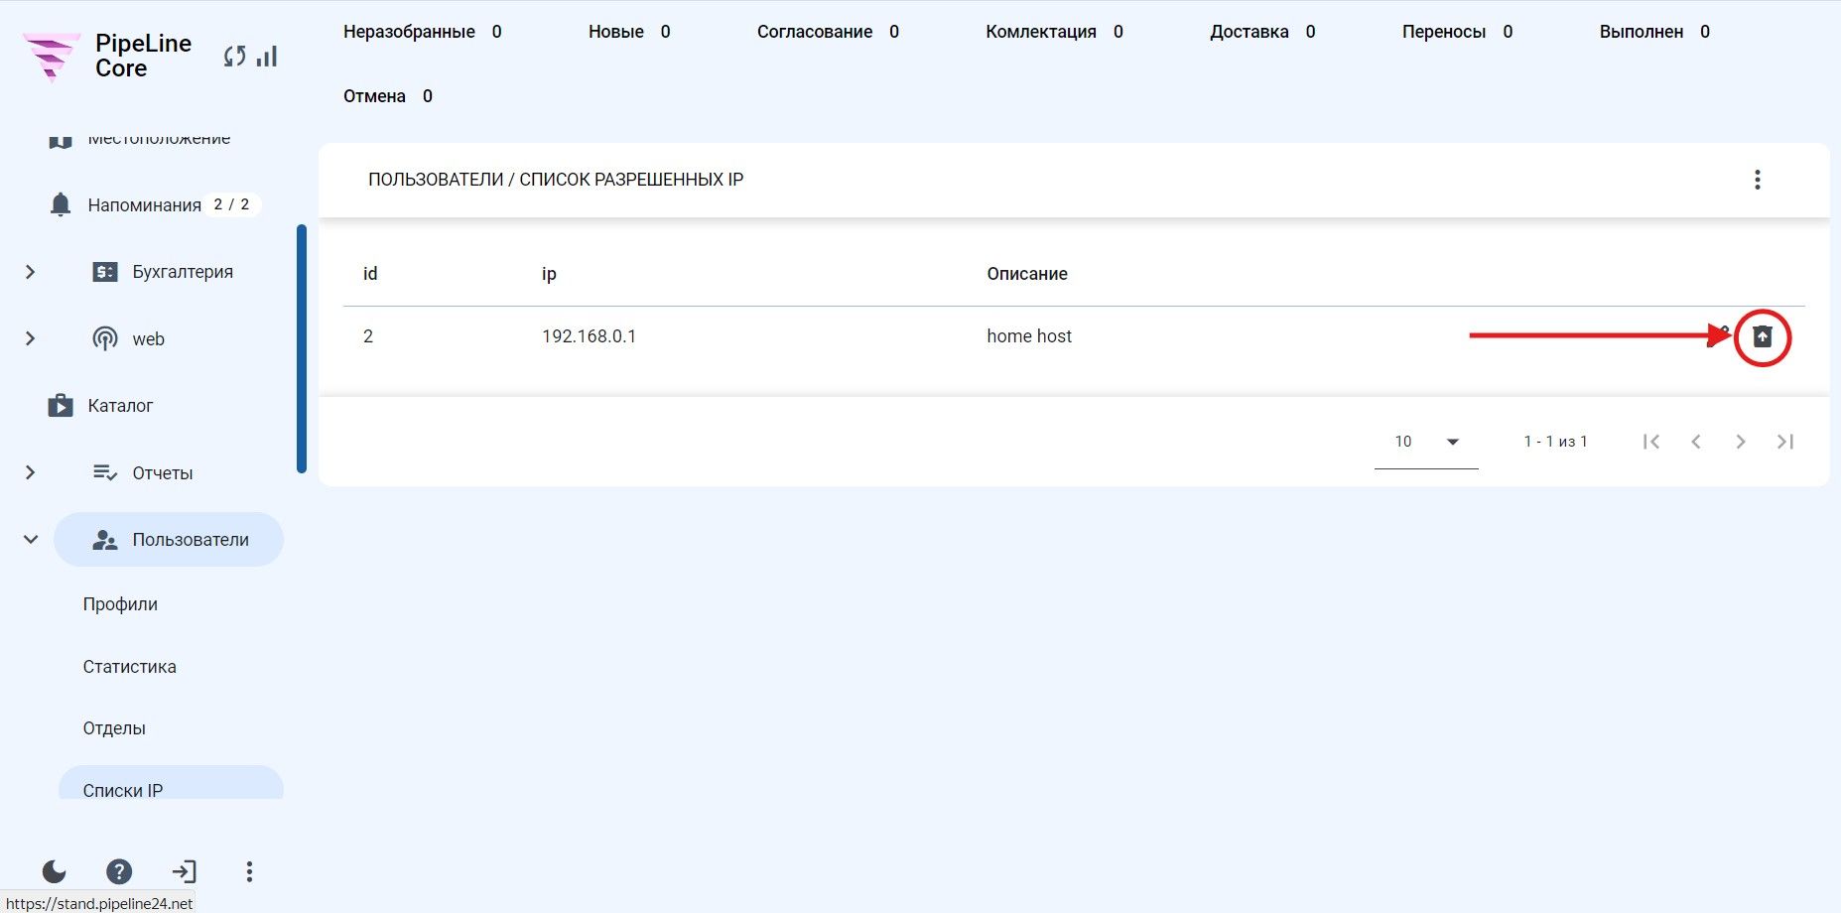Click the ip address 192.168.0.1 cell
The height and width of the screenshot is (913, 1841).
[589, 336]
